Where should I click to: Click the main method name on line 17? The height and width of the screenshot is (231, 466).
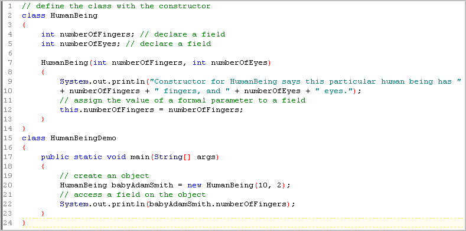coord(139,157)
